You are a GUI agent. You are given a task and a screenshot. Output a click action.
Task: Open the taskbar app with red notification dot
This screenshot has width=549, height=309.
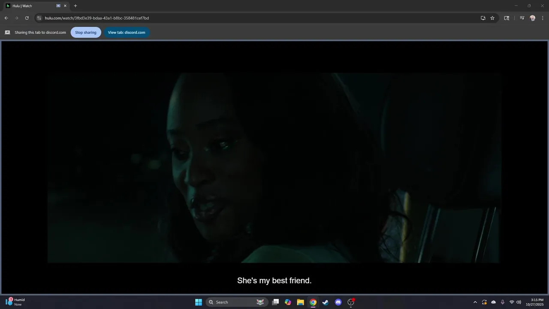click(351, 302)
